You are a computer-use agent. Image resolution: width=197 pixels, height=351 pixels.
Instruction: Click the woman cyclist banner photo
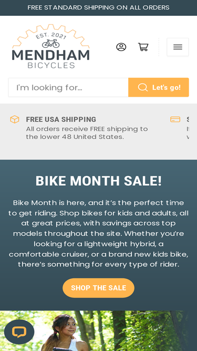pos(99,331)
